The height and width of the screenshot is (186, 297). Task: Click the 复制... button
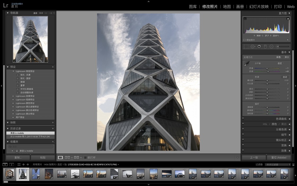click(x=18, y=158)
